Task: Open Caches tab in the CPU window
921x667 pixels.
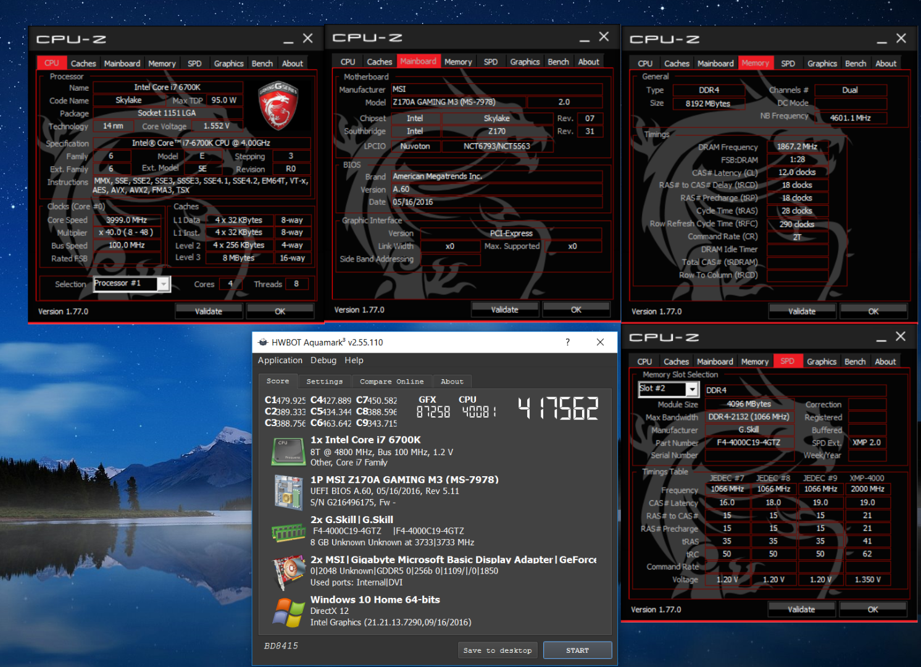Action: (x=83, y=63)
